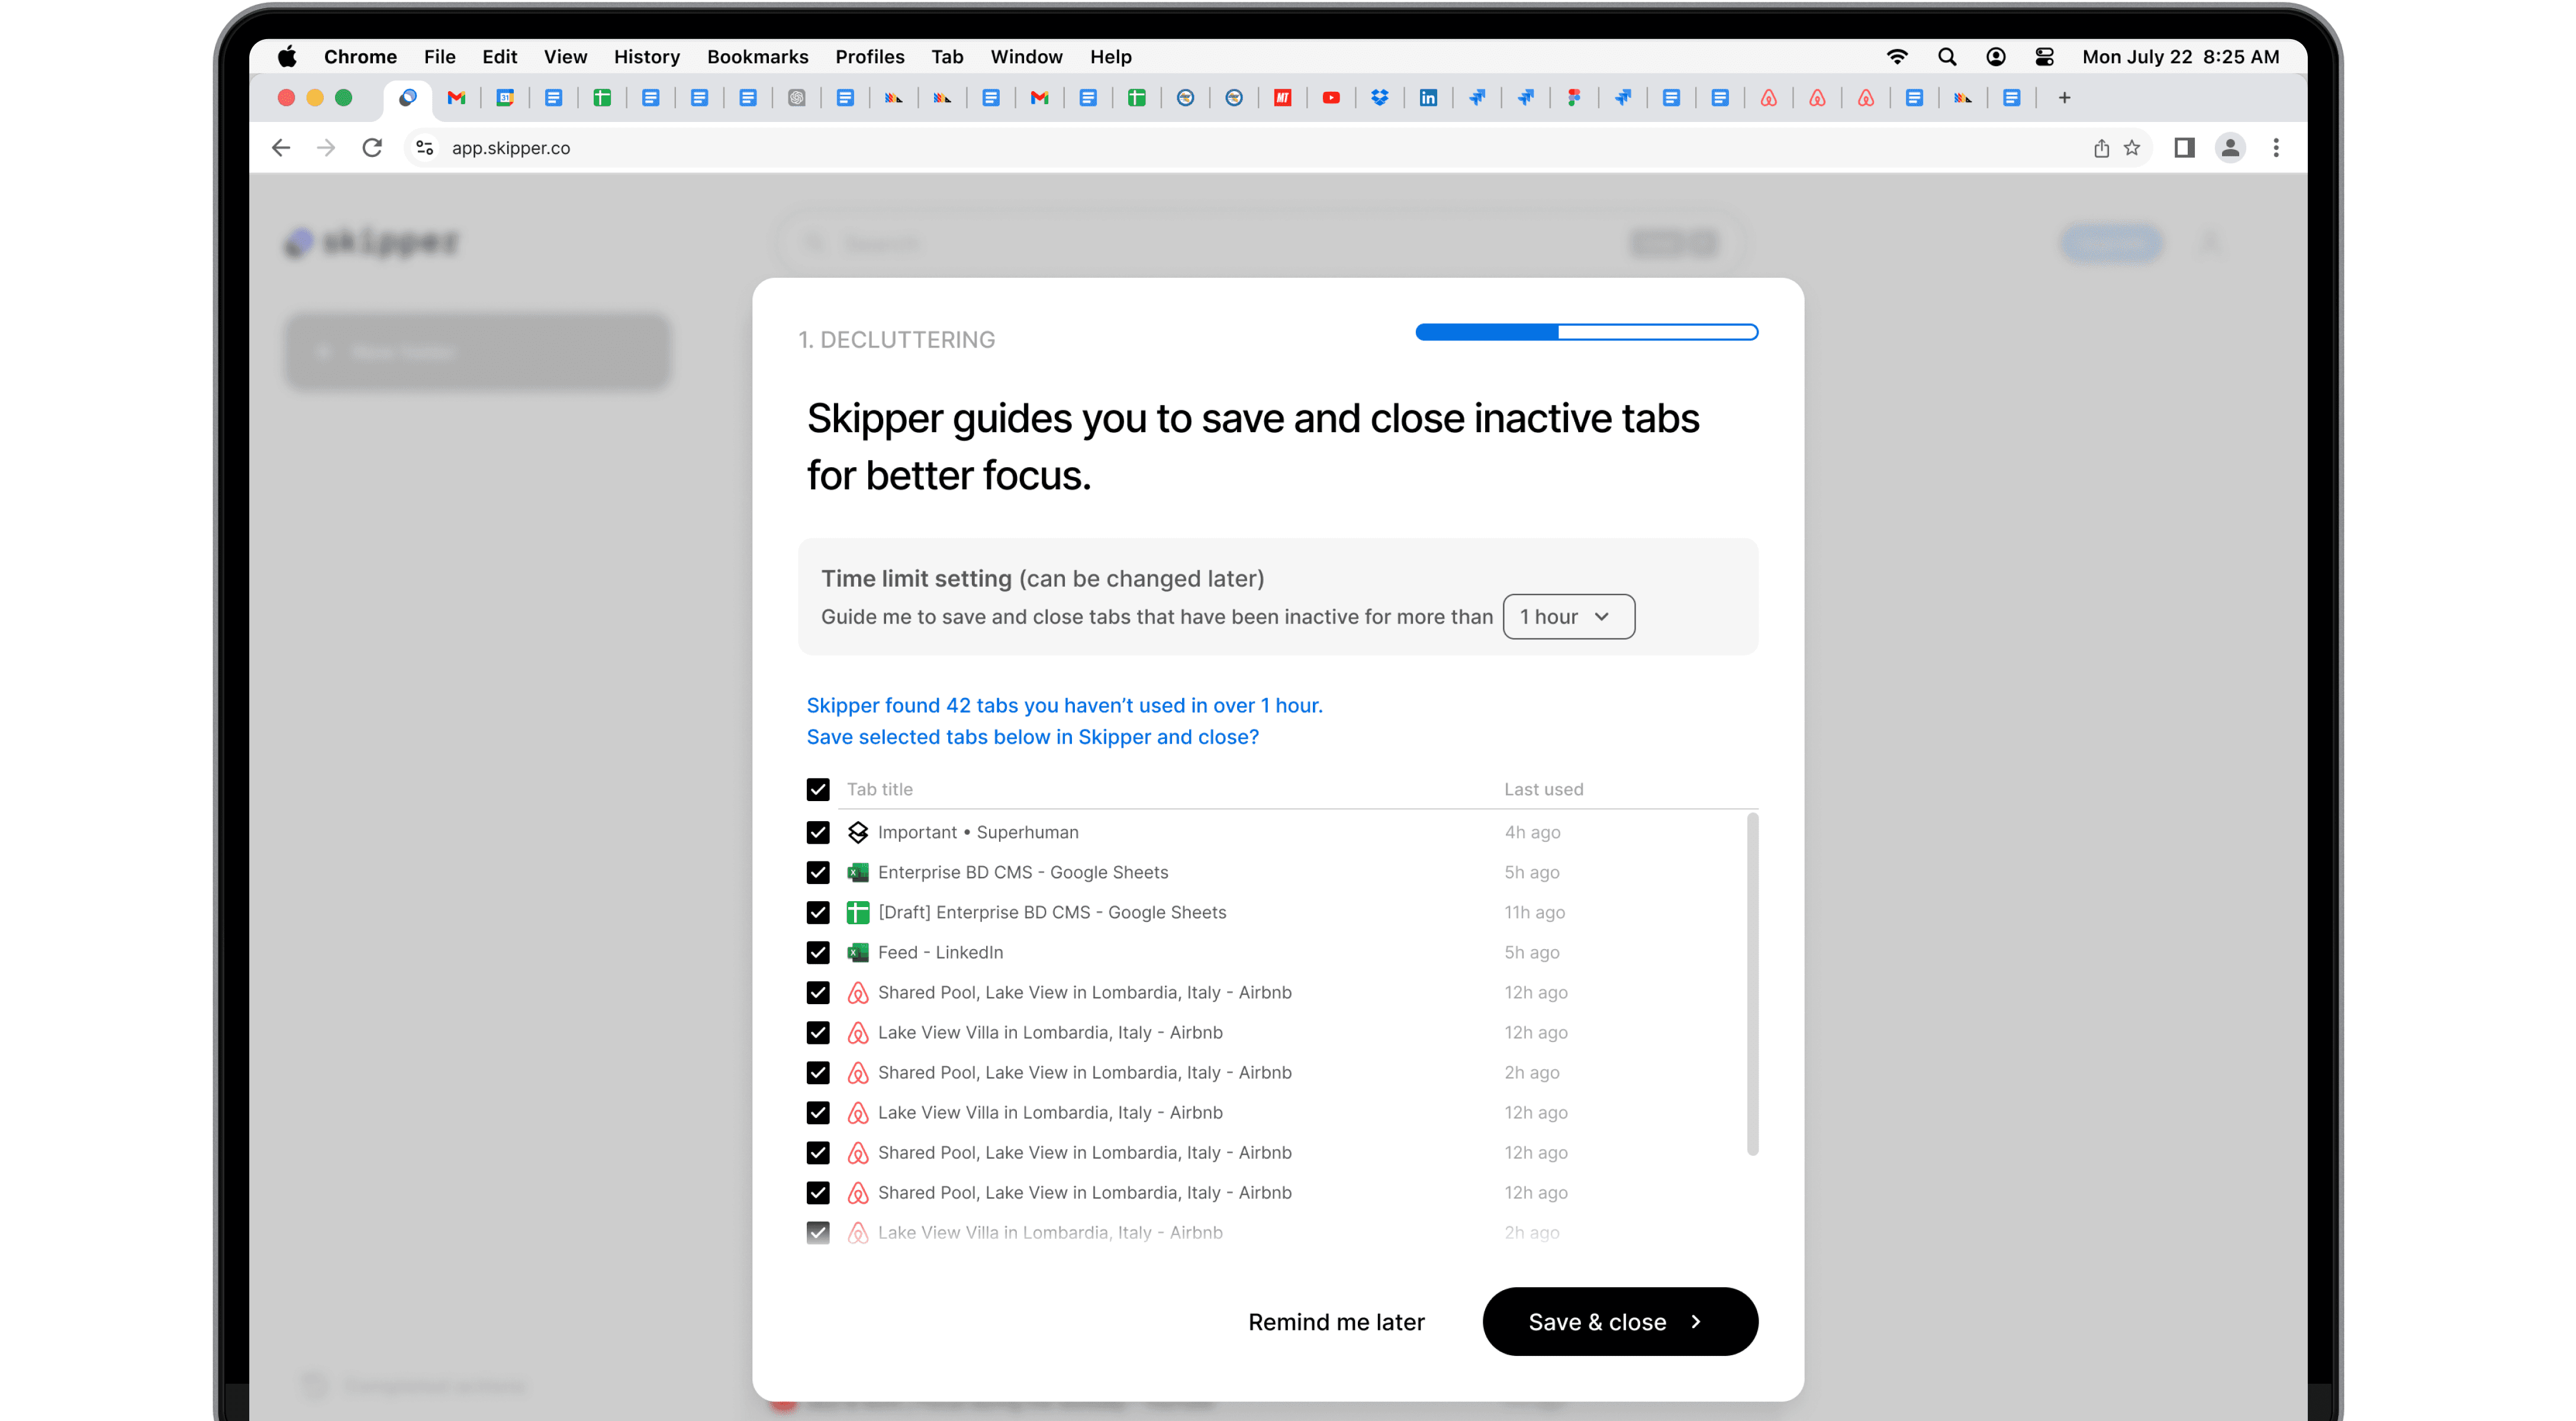2576x1421 pixels.
Task: Click the Feed - LinkedIn title
Action: pos(940,952)
